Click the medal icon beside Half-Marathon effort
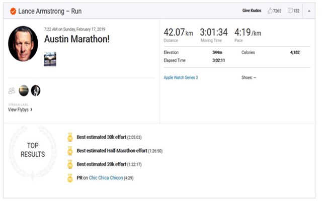This screenshot has width=322, height=201. tap(70, 151)
